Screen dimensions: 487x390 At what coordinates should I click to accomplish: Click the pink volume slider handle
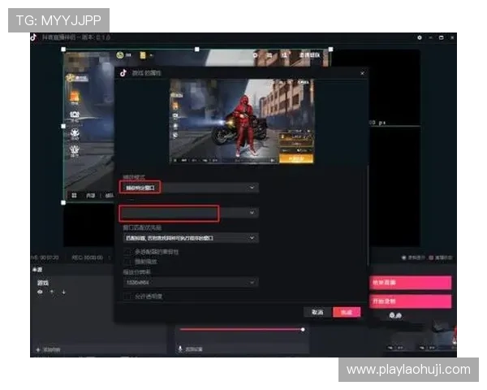(x=303, y=329)
